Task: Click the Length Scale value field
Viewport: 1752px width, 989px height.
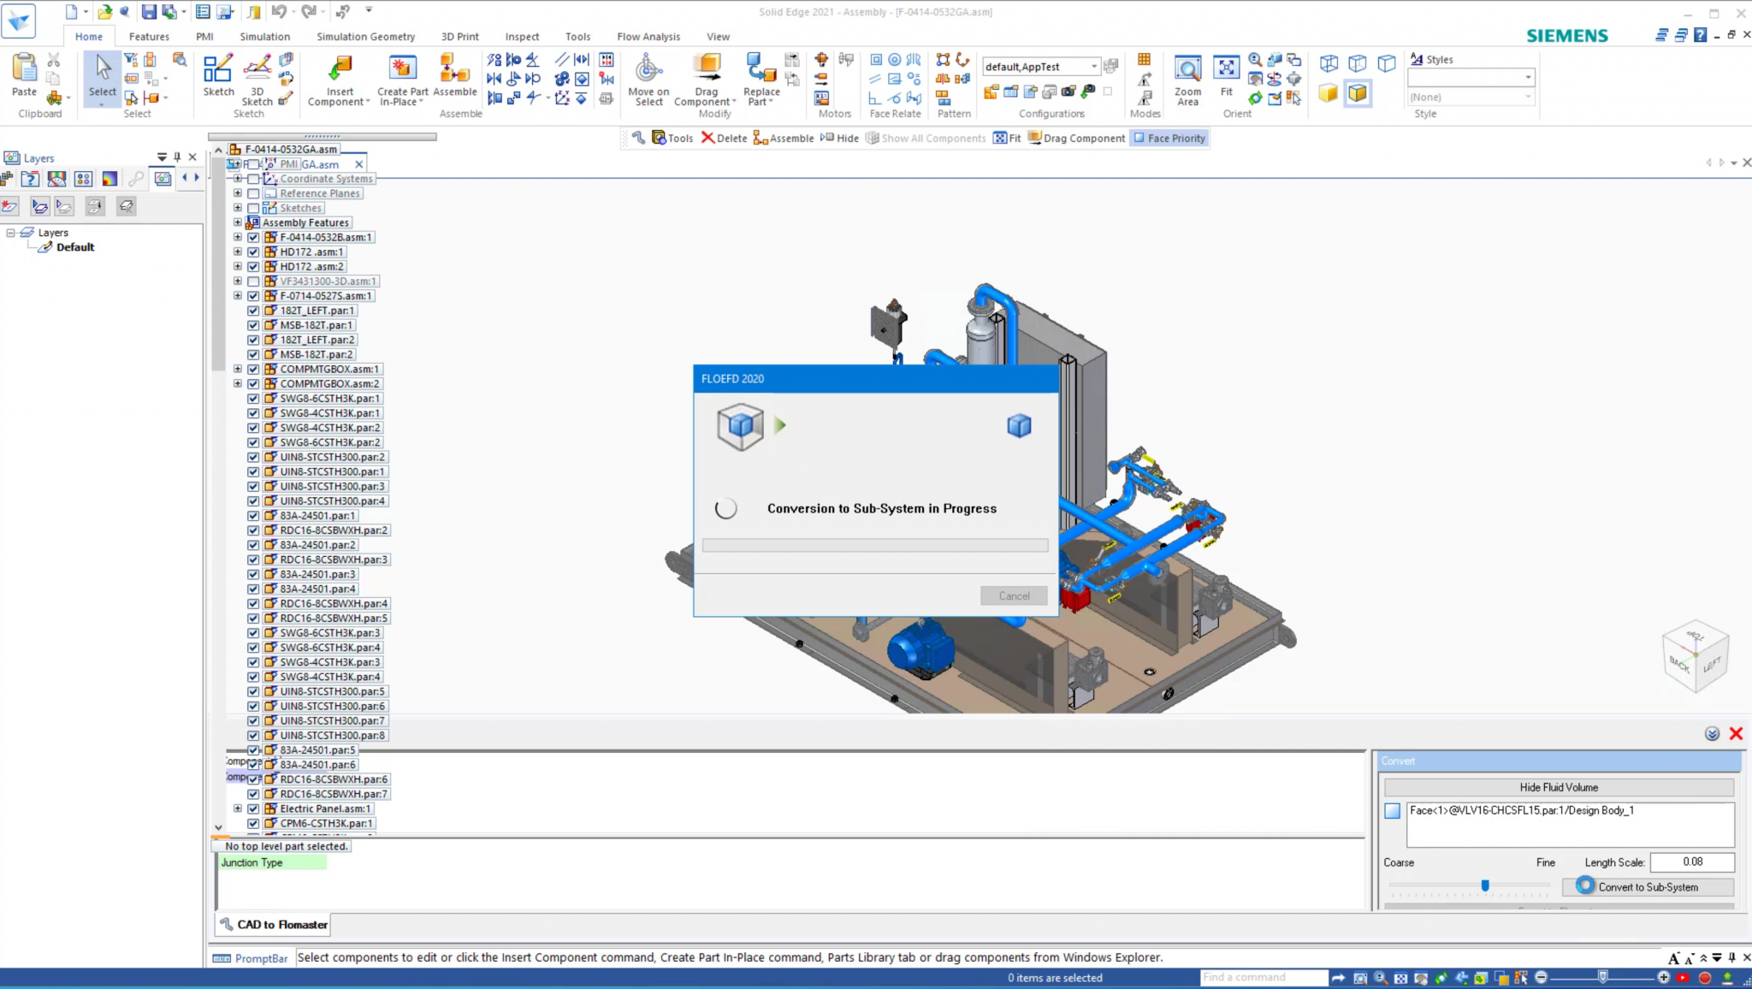Action: [1691, 862]
